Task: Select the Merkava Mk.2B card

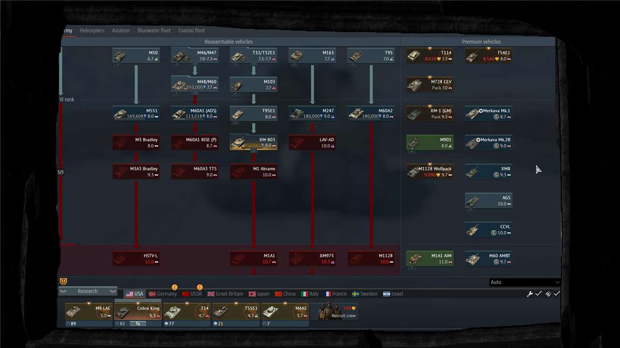Action: pyautogui.click(x=489, y=142)
